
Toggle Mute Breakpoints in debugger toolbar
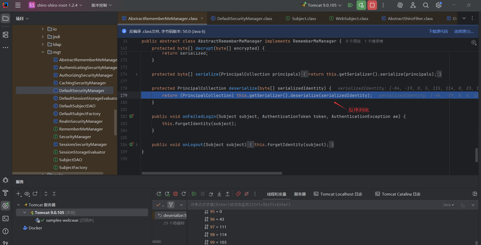[x=247, y=194]
